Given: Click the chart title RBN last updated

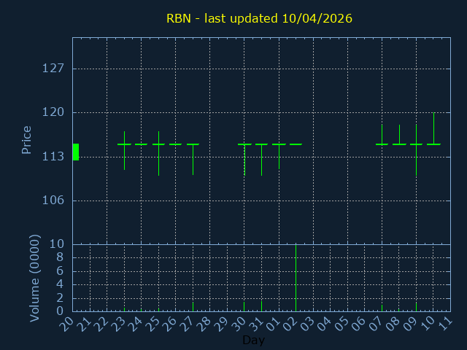Looking at the screenshot, I should pyautogui.click(x=259, y=18).
